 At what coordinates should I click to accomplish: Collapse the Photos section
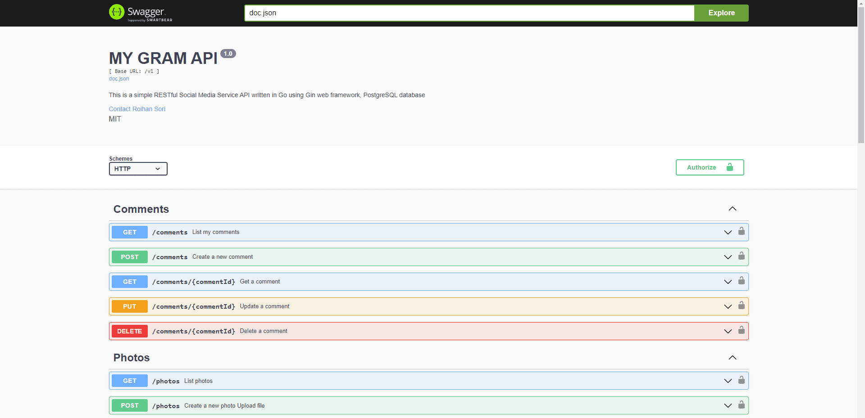(x=732, y=358)
